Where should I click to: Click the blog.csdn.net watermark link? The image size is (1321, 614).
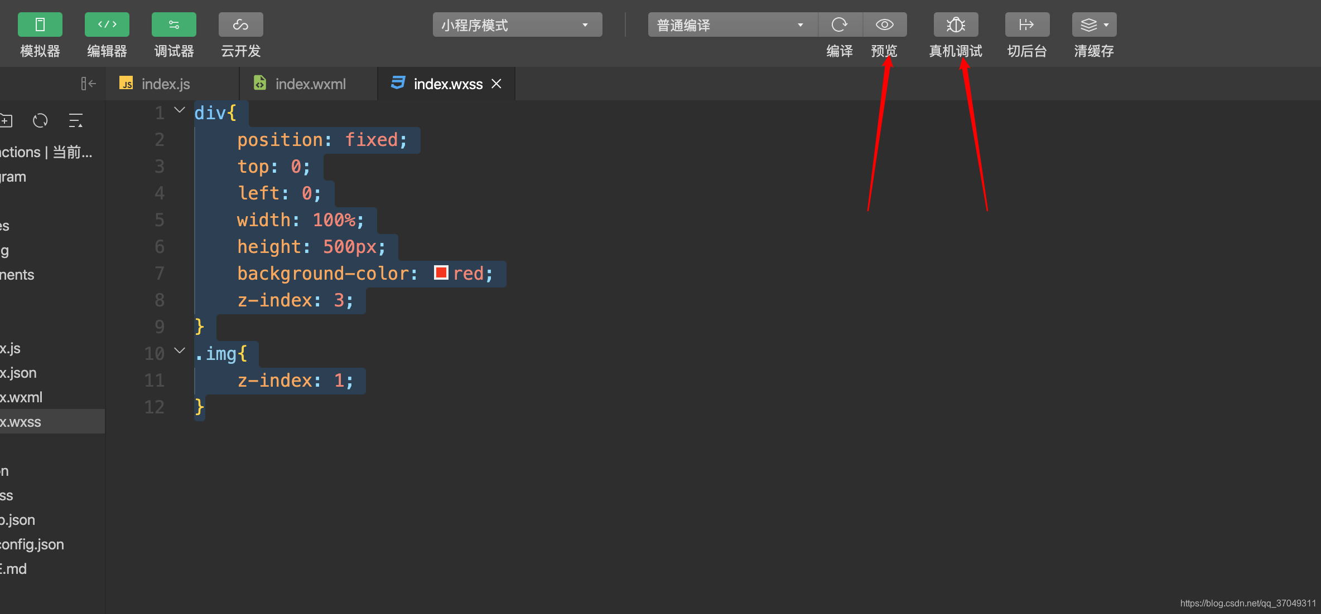pos(1247,603)
